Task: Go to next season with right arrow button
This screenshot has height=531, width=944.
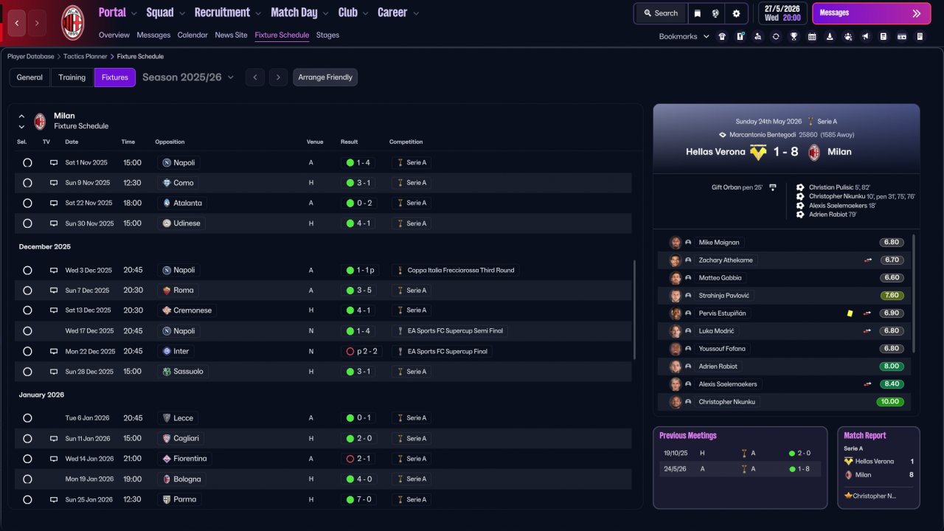Action: (278, 77)
